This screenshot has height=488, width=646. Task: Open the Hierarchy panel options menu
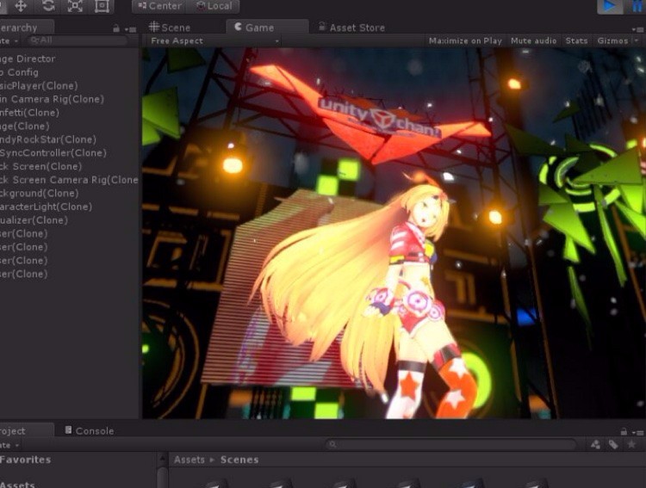131,29
